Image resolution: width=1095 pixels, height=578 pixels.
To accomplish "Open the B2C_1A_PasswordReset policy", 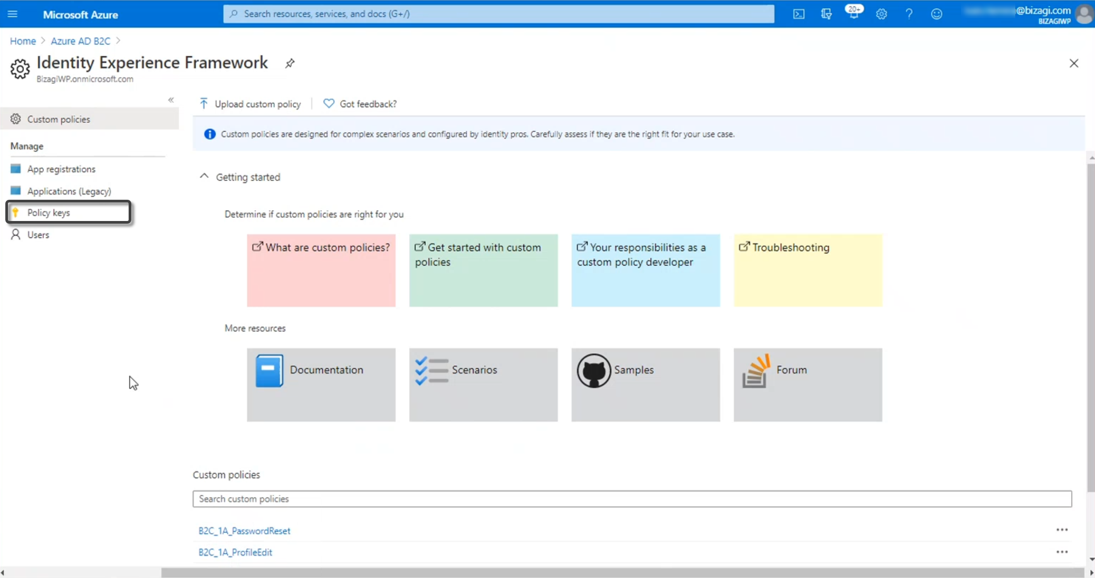I will pyautogui.click(x=245, y=531).
